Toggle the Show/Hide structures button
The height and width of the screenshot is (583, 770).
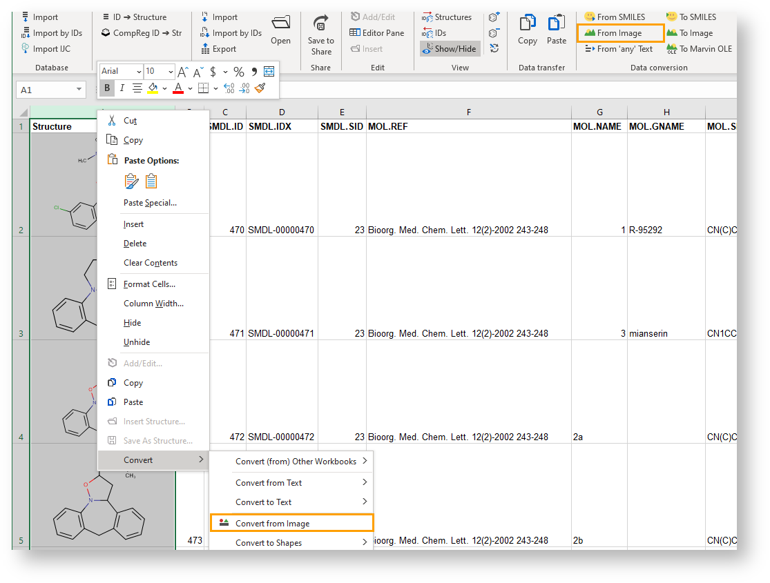pyautogui.click(x=450, y=49)
